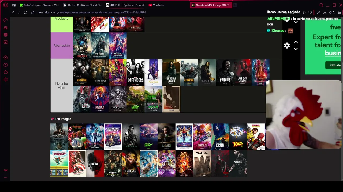View site security lock info
This screenshot has width=343, height=192.
point(33,12)
